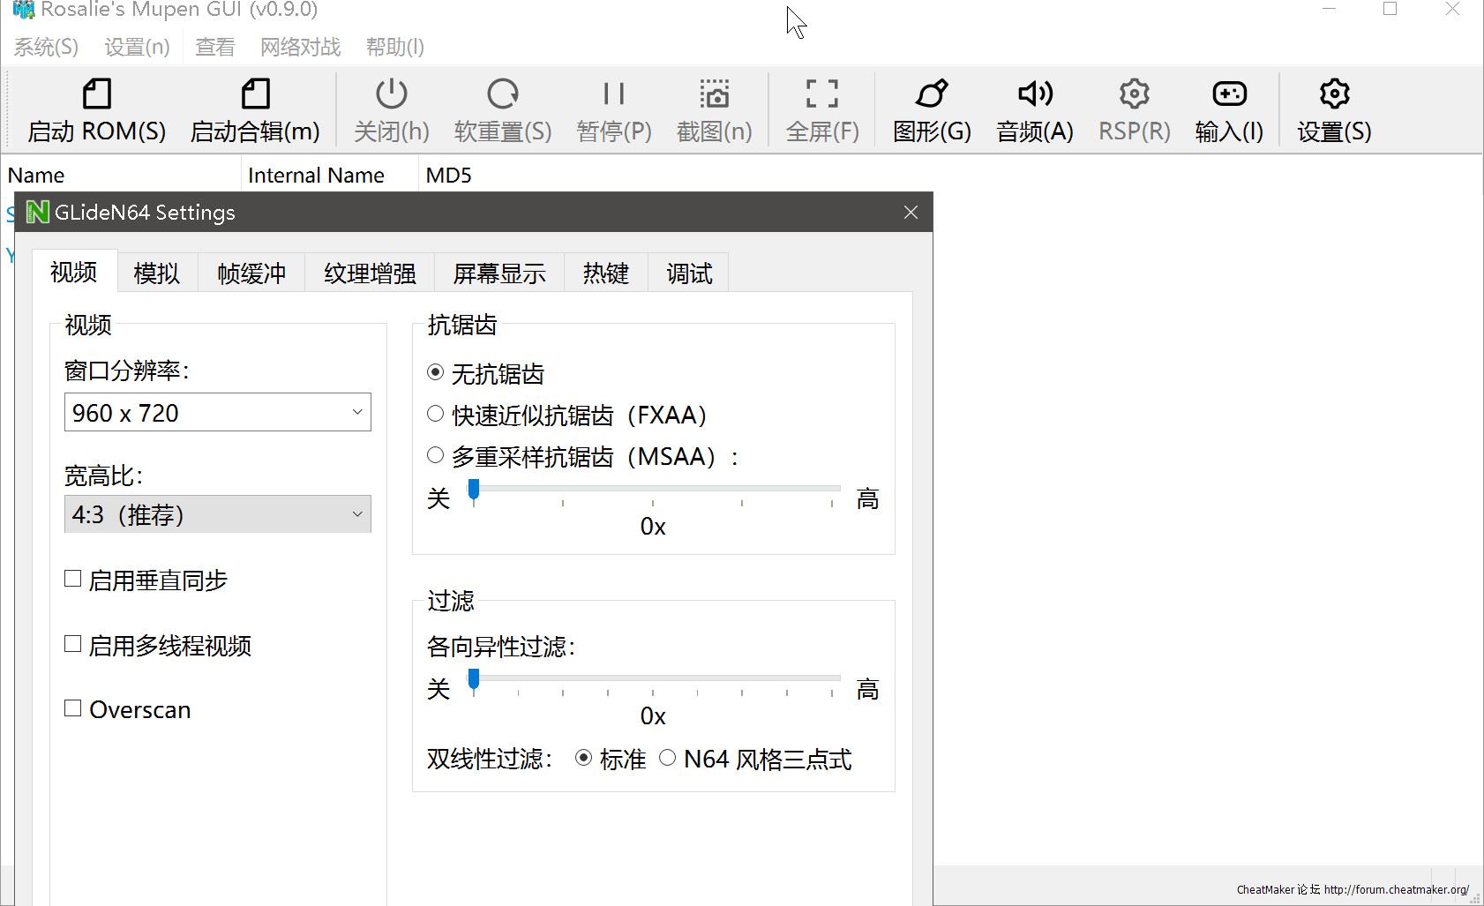Click the MSAA level slider handle

474,490
